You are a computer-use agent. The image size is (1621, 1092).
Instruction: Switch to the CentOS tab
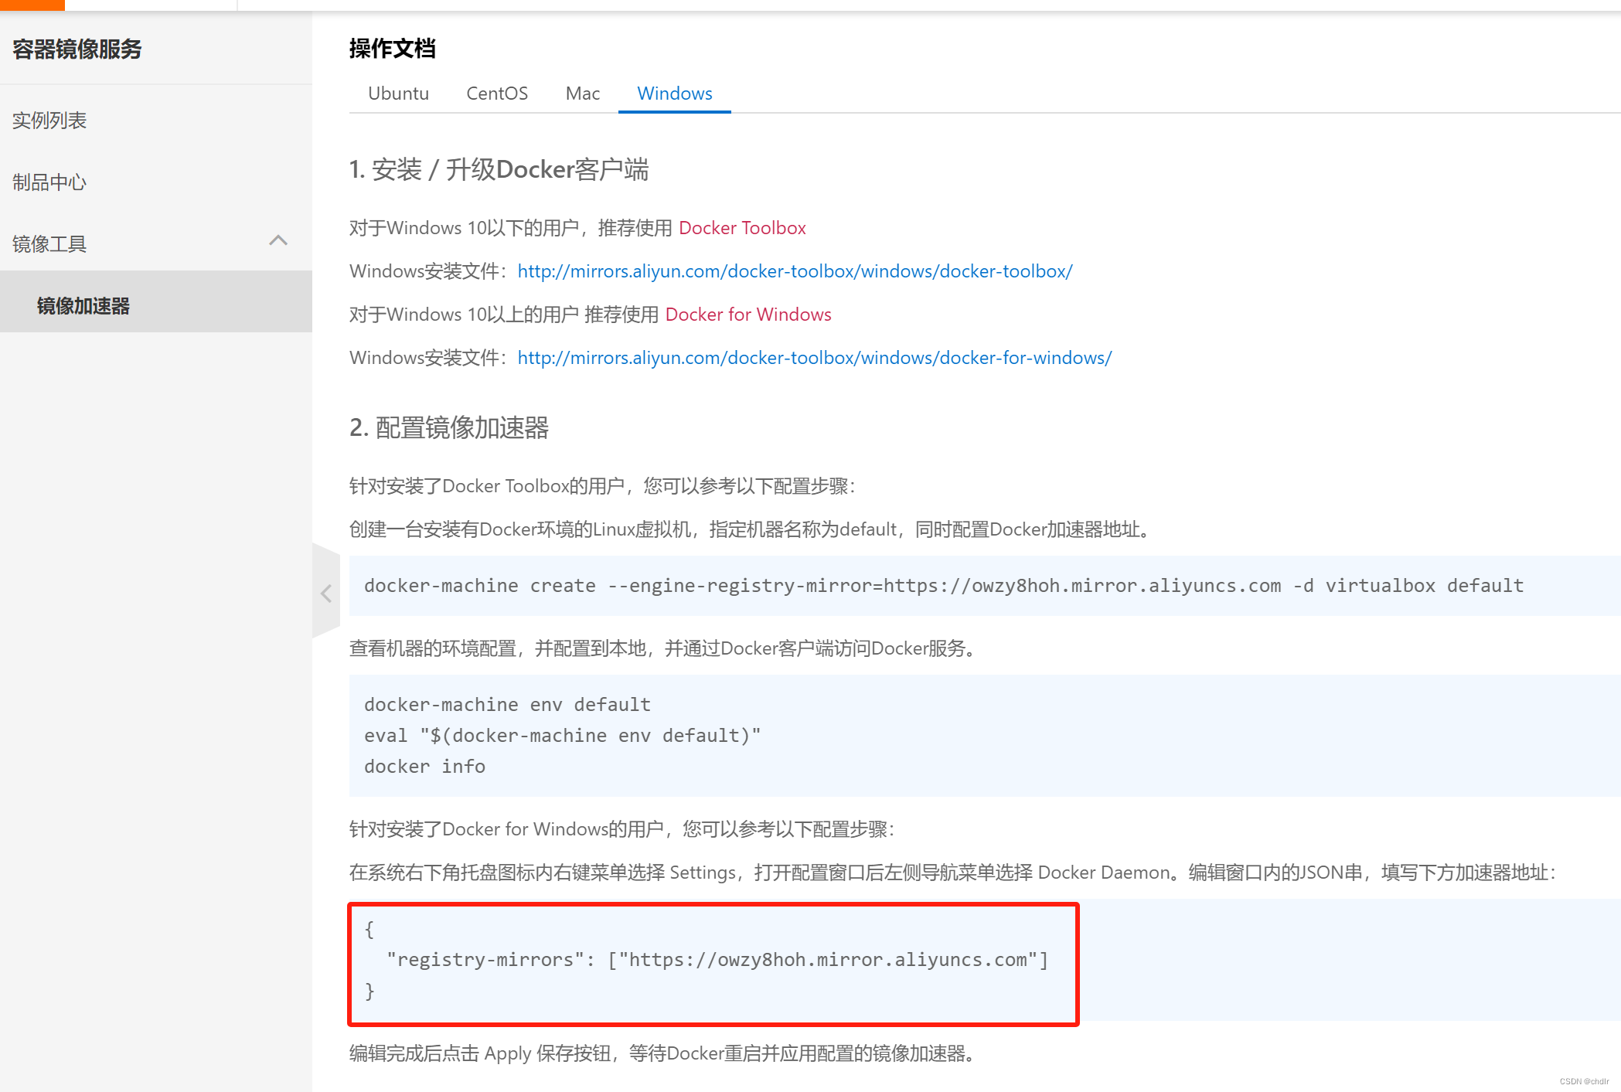coord(496,94)
